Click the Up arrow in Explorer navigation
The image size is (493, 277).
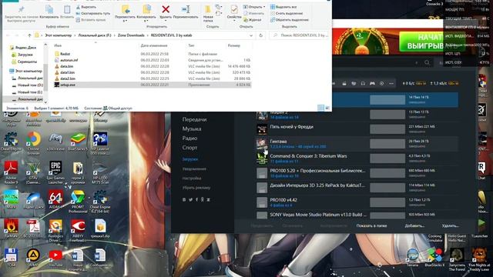(x=29, y=35)
